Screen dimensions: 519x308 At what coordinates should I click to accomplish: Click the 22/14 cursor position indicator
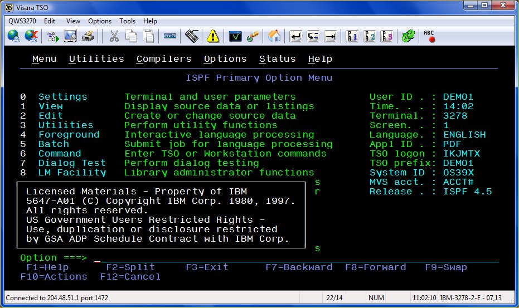coord(334,298)
